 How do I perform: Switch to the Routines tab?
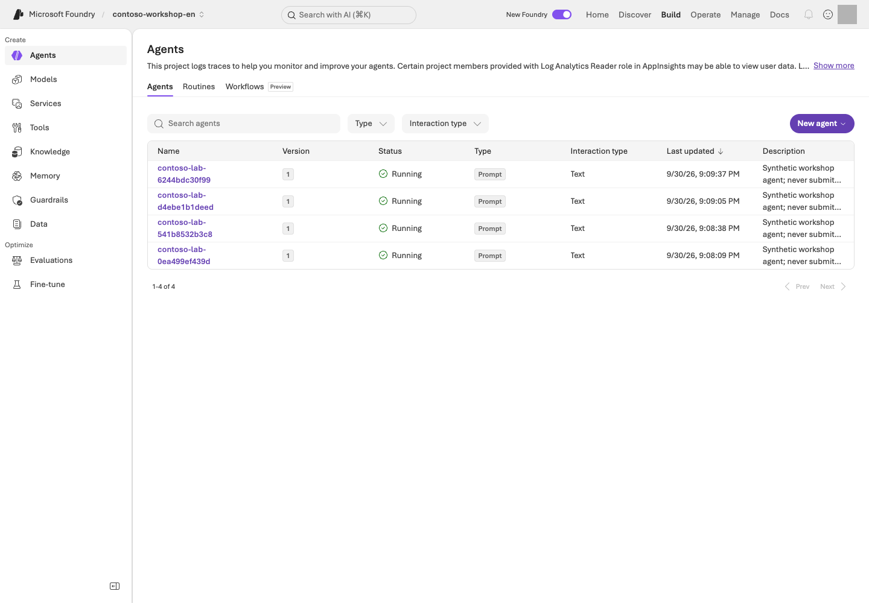199,87
